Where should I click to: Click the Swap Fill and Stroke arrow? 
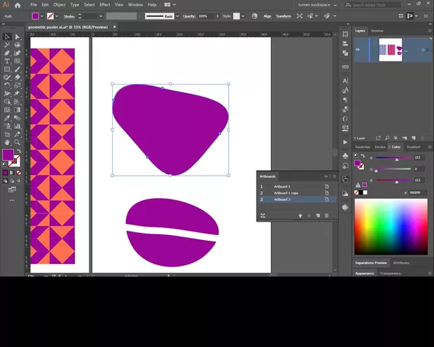point(17,150)
